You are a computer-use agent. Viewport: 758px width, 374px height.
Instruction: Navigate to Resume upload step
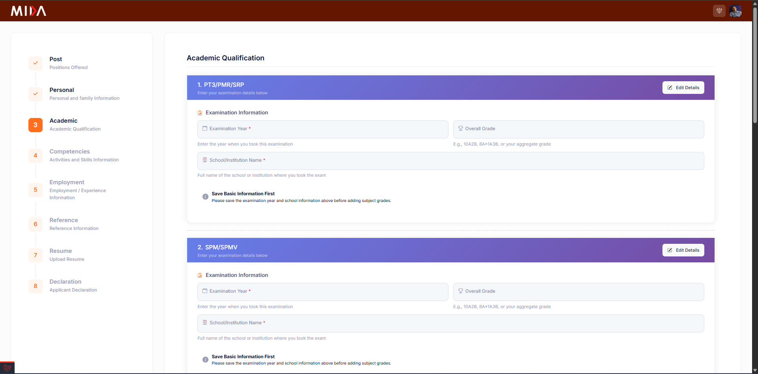pyautogui.click(x=60, y=251)
